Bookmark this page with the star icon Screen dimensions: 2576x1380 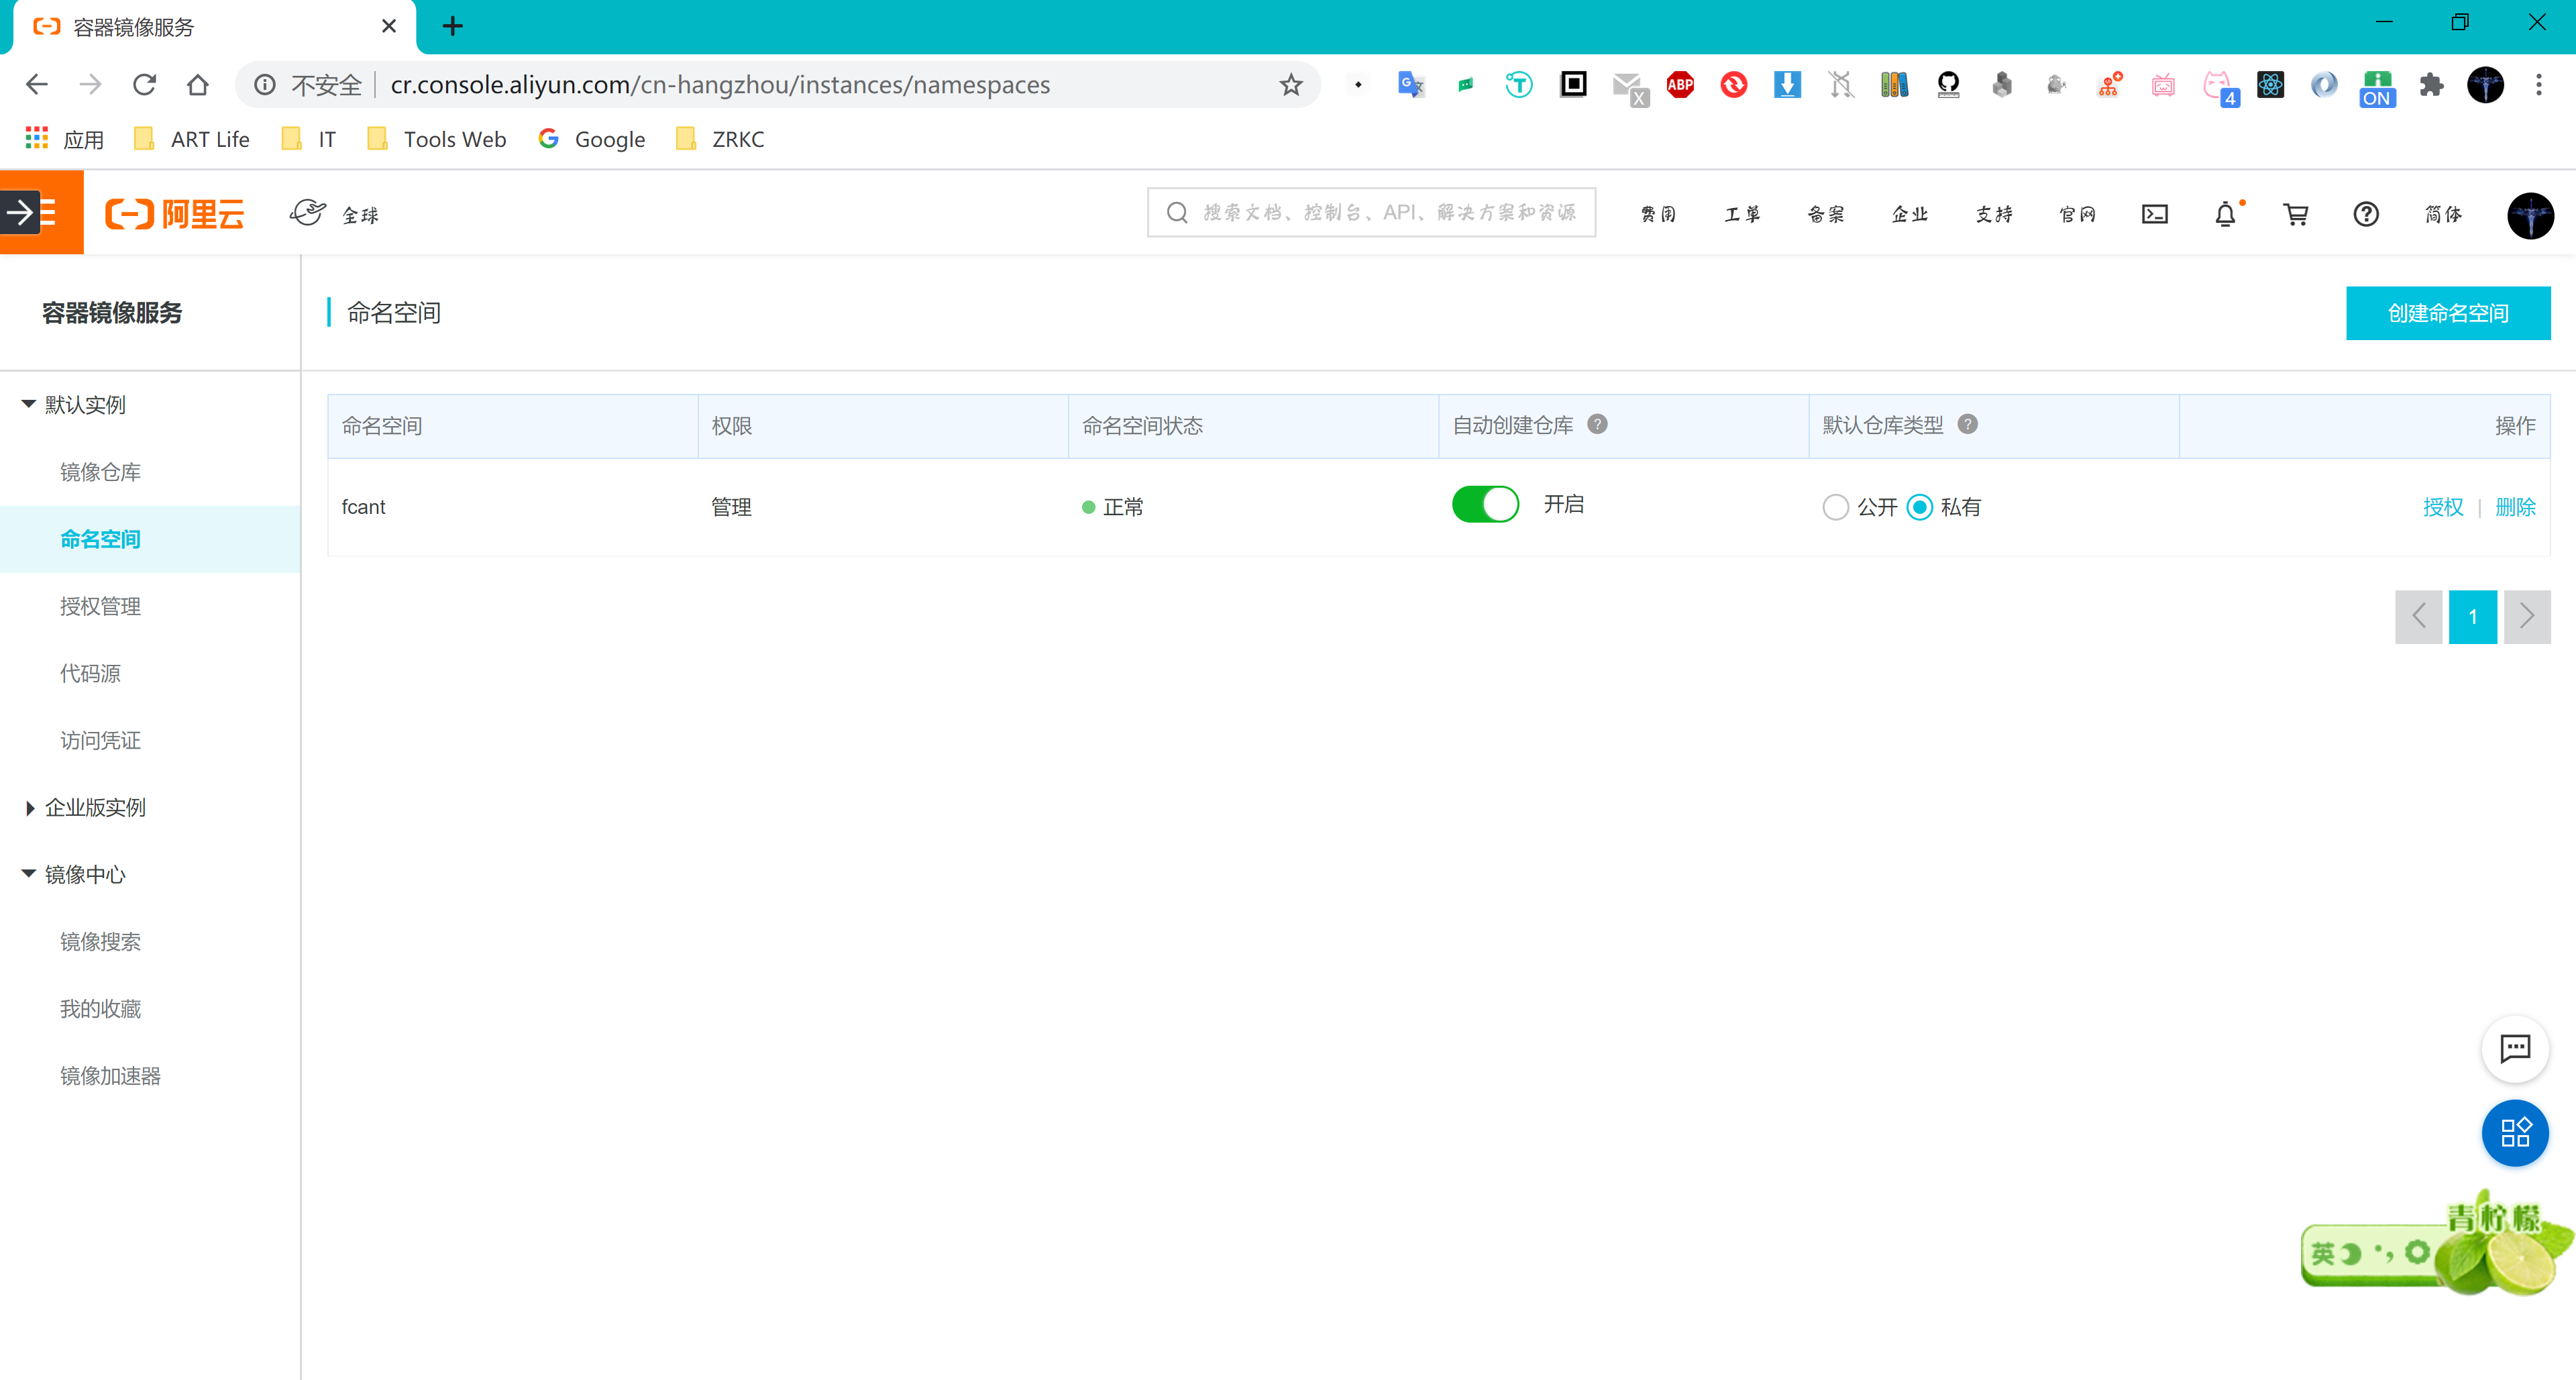(1290, 85)
